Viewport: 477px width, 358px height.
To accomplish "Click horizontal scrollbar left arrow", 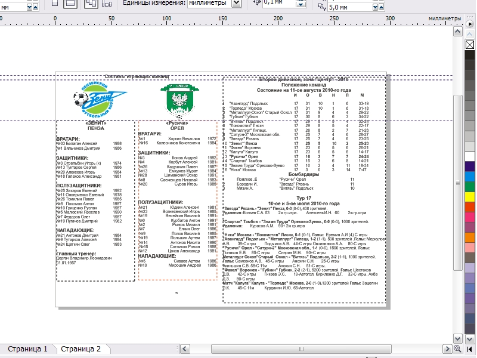I will (185, 349).
